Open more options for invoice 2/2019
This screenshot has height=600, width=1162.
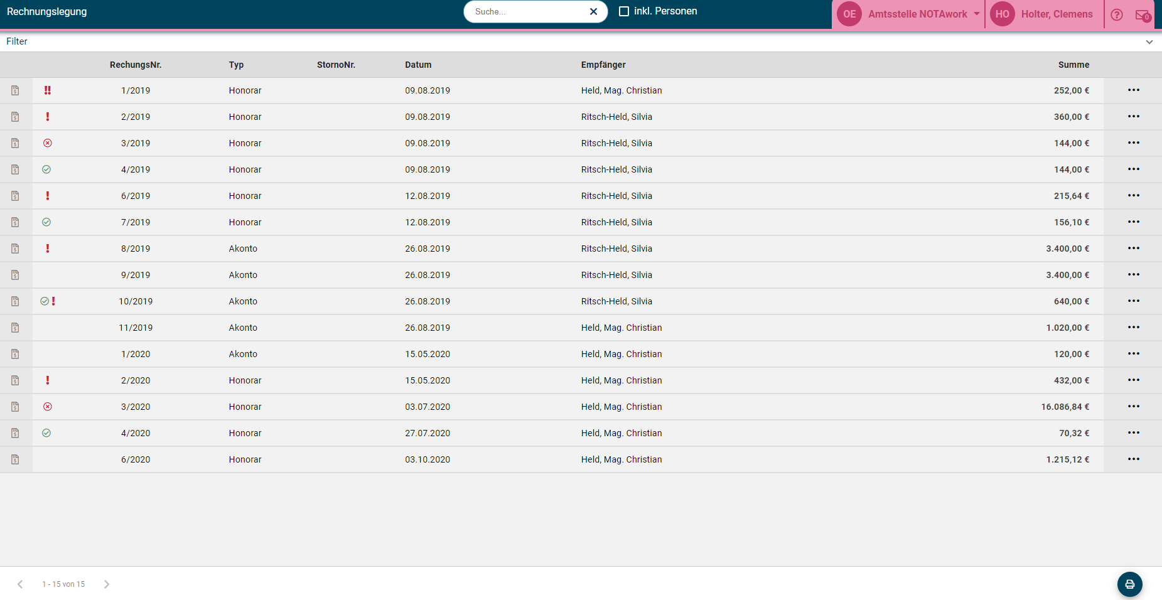click(1134, 117)
